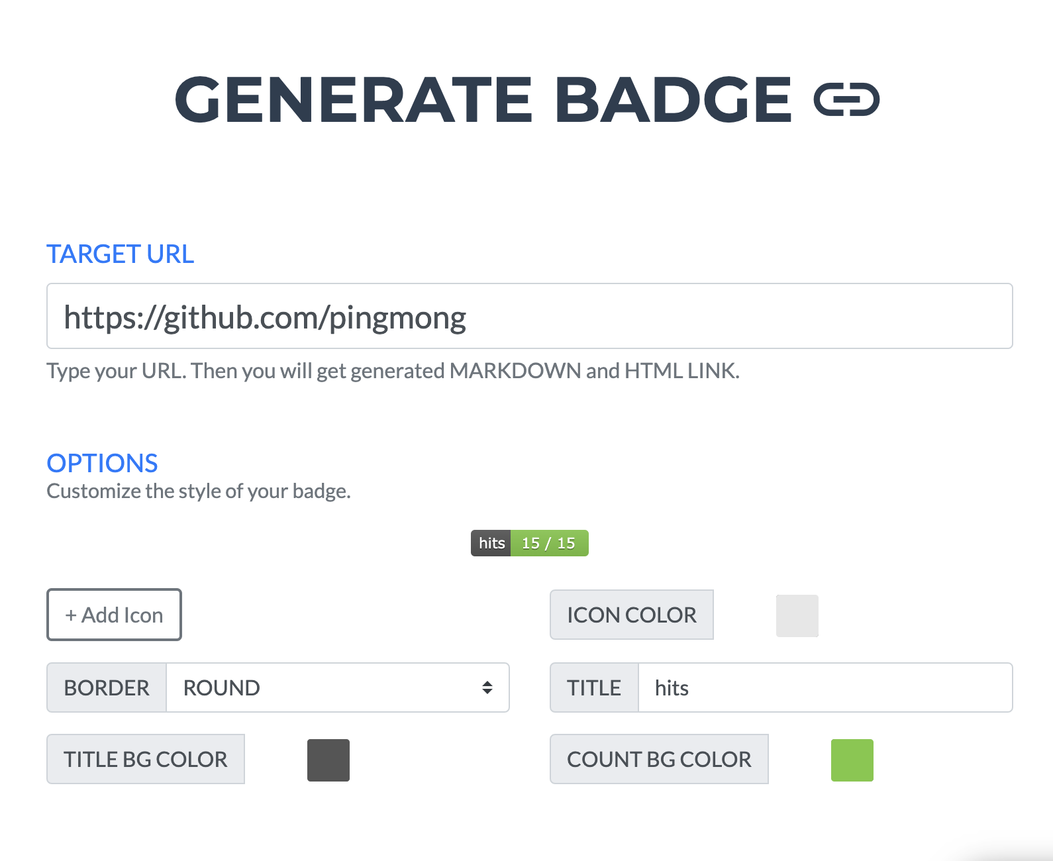Click the COUNT BG COLOR label
This screenshot has width=1053, height=861.
click(x=659, y=760)
